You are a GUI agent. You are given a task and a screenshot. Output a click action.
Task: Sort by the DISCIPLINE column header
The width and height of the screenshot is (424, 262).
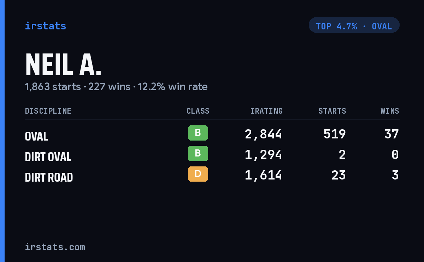(48, 111)
